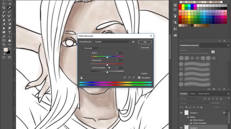Select the Path Selection arrow tool

pyautogui.click(x=9, y=36)
